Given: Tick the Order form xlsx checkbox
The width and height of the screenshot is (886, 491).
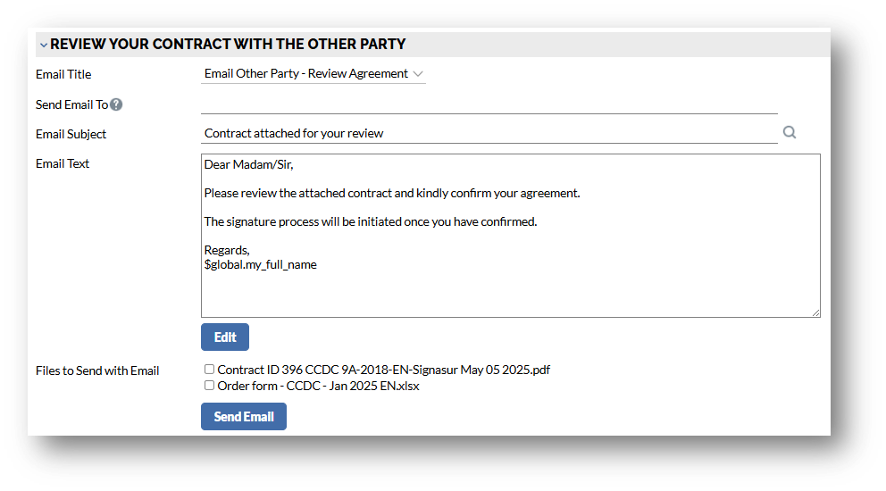Looking at the screenshot, I should pos(209,386).
